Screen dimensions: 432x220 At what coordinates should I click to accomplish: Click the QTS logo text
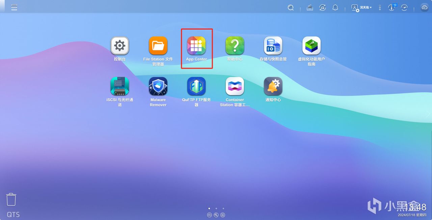(x=13, y=215)
